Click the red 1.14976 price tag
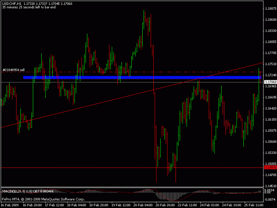This screenshot has height=208, width=277. [270, 168]
